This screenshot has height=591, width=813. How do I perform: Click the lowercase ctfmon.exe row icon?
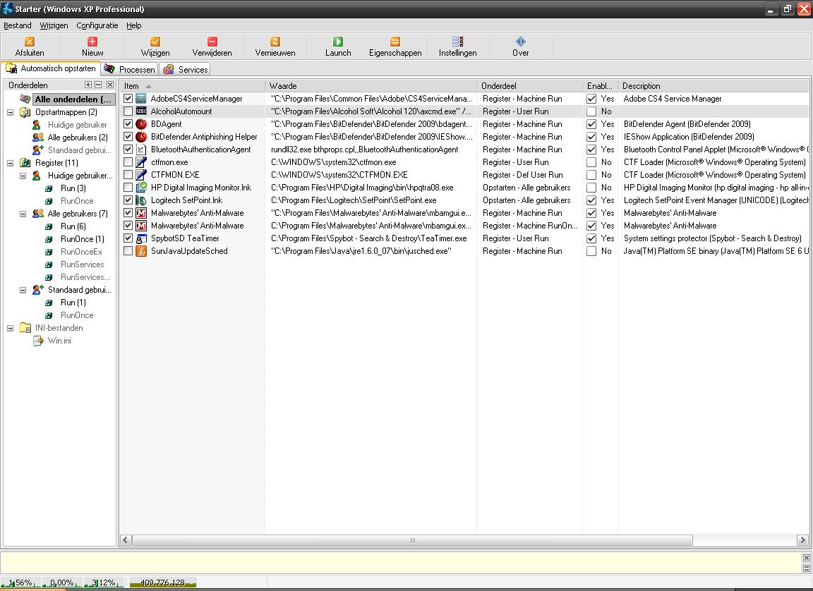141,162
